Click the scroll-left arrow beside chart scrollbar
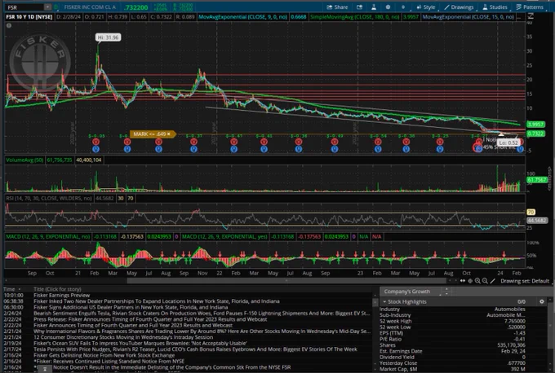Image resolution: width=555 pixels, height=373 pixels. coord(450,281)
